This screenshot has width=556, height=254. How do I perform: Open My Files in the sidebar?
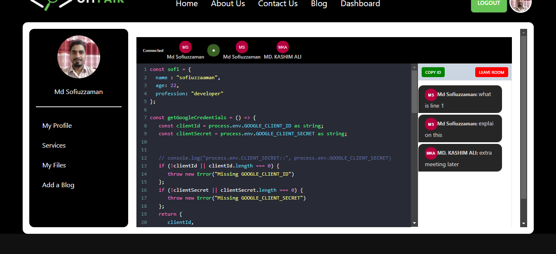[54, 165]
